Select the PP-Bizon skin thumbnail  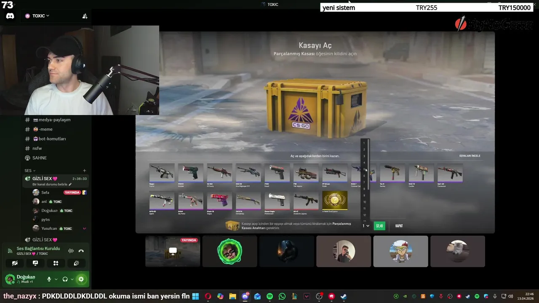coord(335,173)
